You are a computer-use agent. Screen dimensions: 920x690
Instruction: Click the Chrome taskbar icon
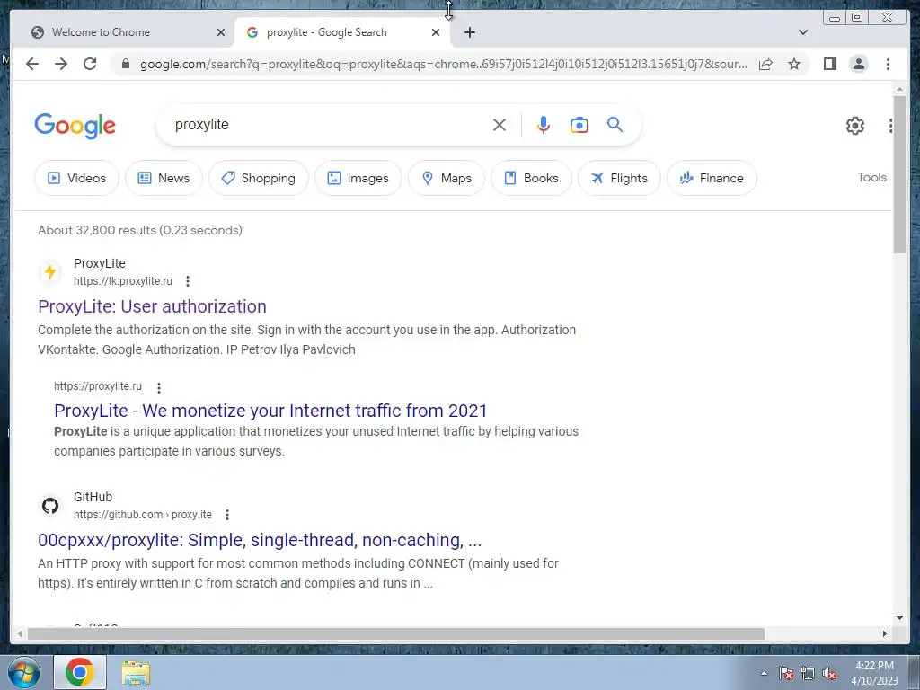[x=80, y=672]
